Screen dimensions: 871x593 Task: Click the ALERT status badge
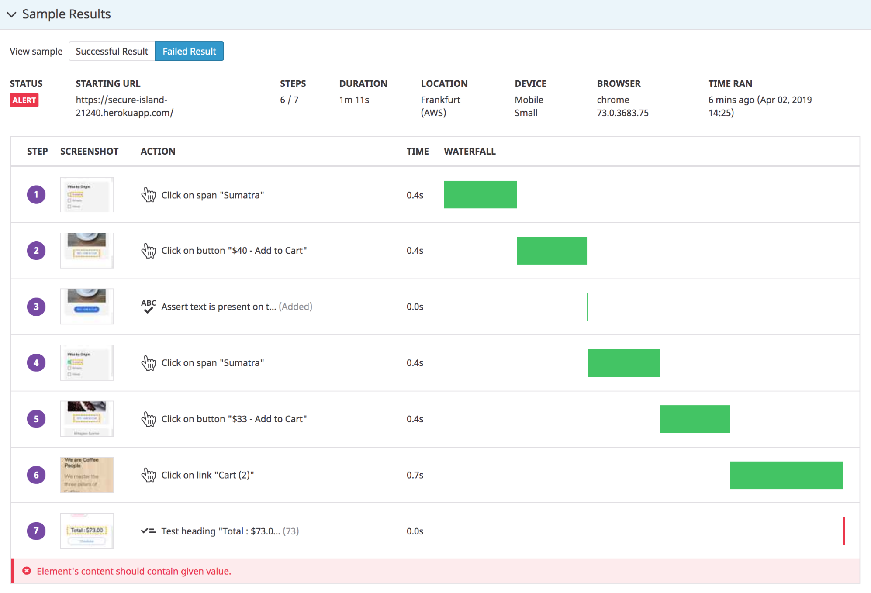[24, 100]
